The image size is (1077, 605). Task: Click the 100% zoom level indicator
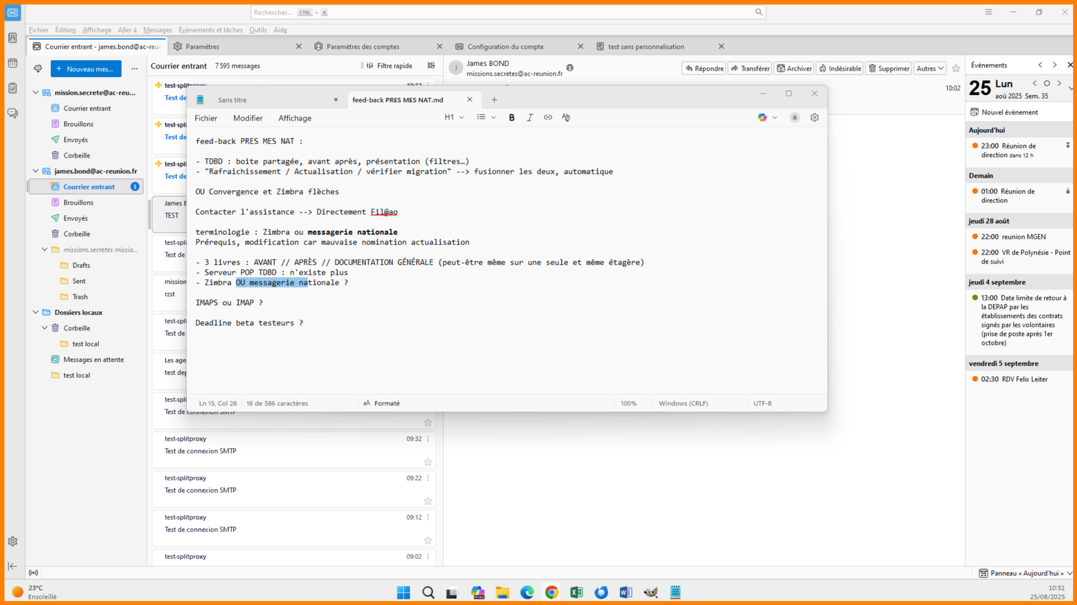click(x=628, y=403)
